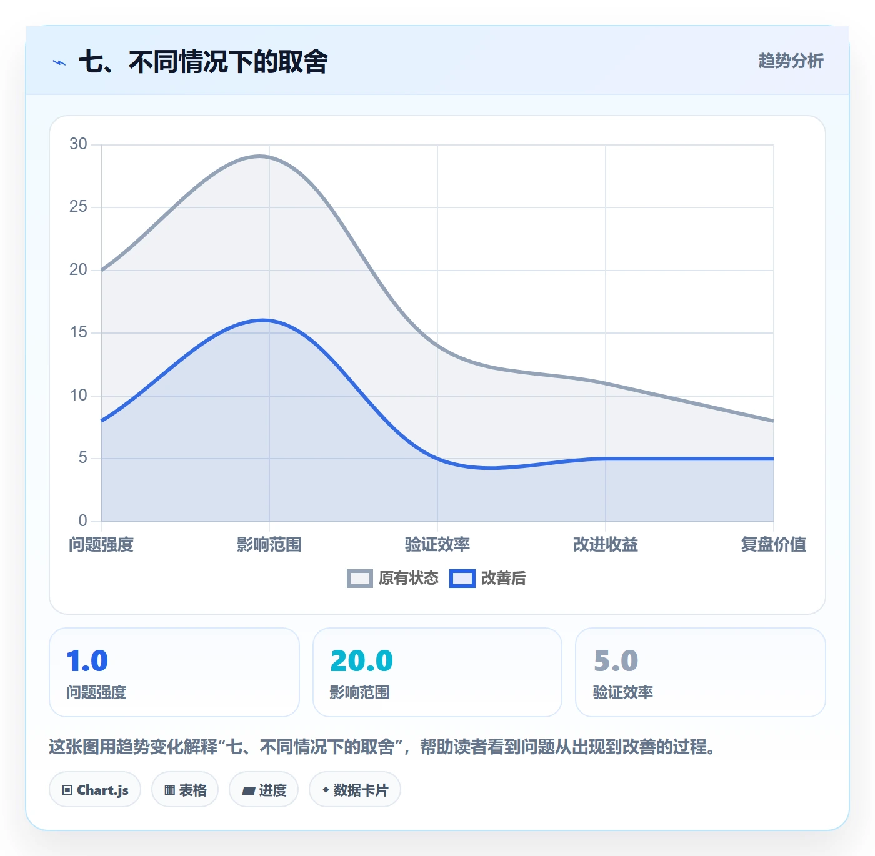This screenshot has width=875, height=856.
Task: Click the Chart.js tag
Action: (95, 790)
